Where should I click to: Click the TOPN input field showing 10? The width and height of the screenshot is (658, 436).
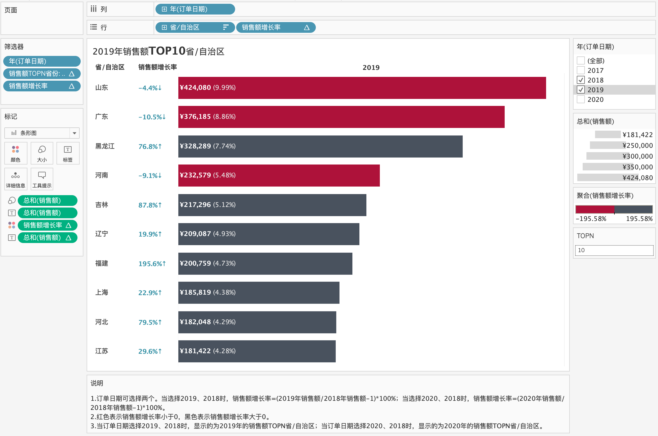pyautogui.click(x=614, y=250)
